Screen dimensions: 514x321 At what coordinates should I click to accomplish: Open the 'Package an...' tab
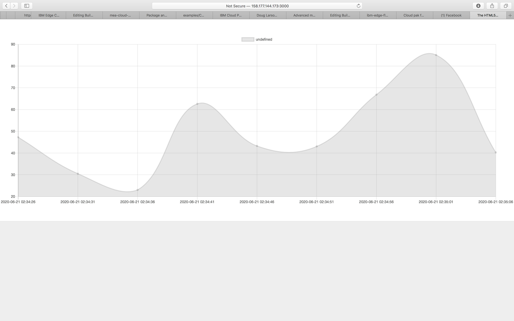tap(157, 15)
